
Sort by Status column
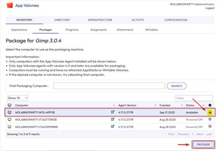pos(195,105)
